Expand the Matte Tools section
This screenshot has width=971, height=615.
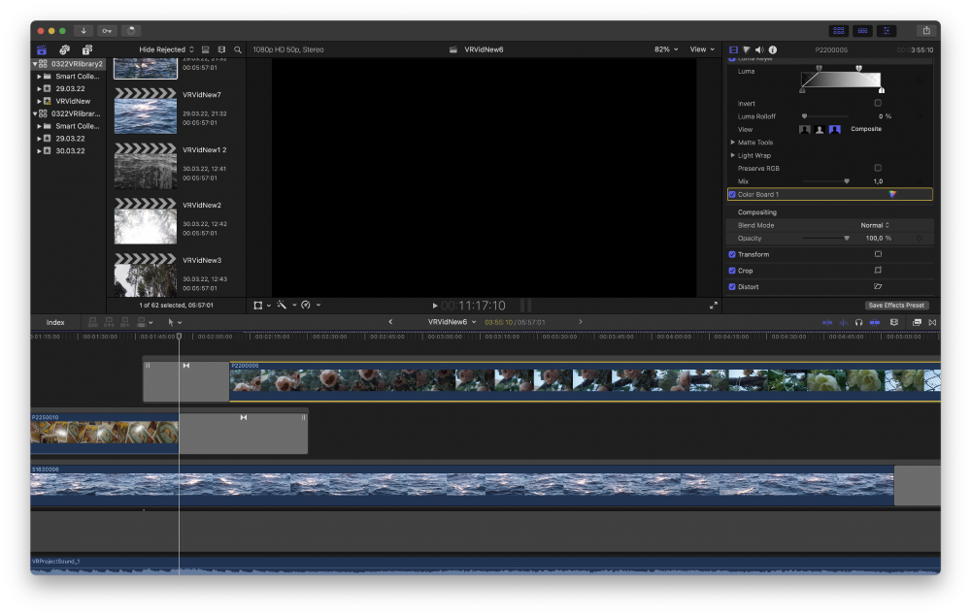point(733,143)
